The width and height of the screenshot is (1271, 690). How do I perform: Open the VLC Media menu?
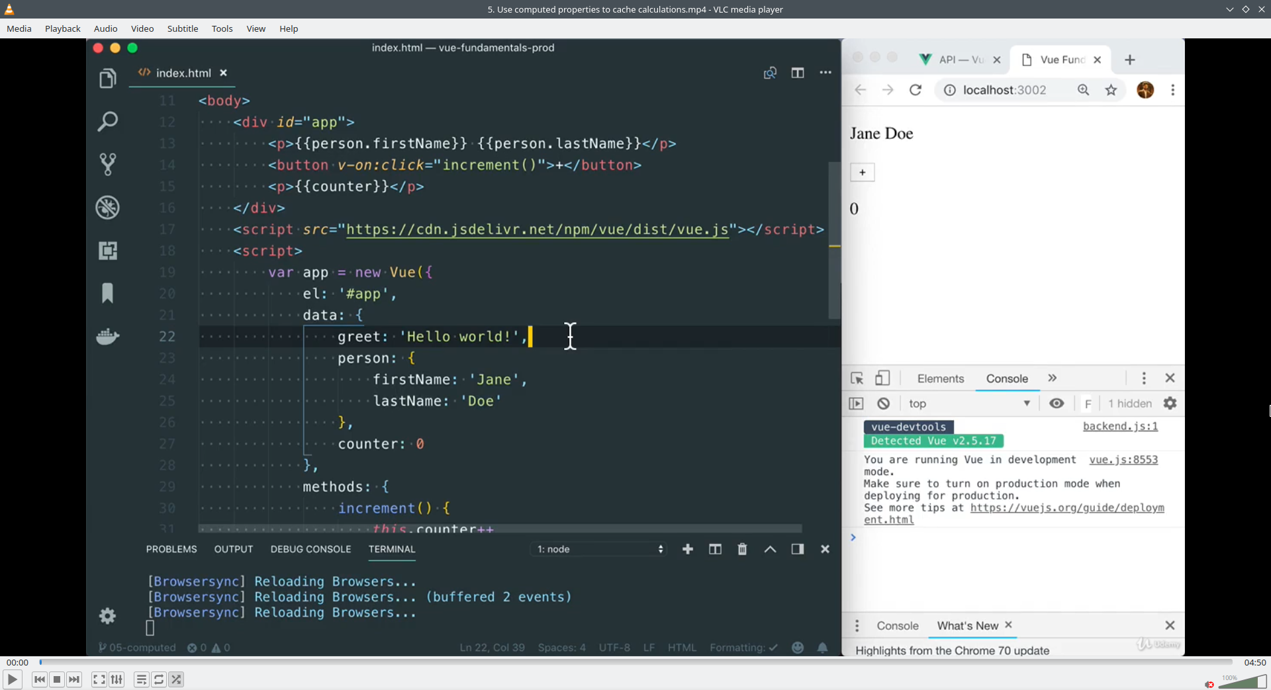click(x=19, y=28)
